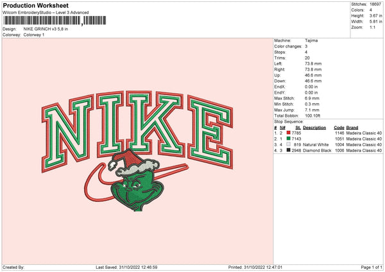
Task: Select the Max Stitch value 6.9 mm
Action: pos(312,98)
